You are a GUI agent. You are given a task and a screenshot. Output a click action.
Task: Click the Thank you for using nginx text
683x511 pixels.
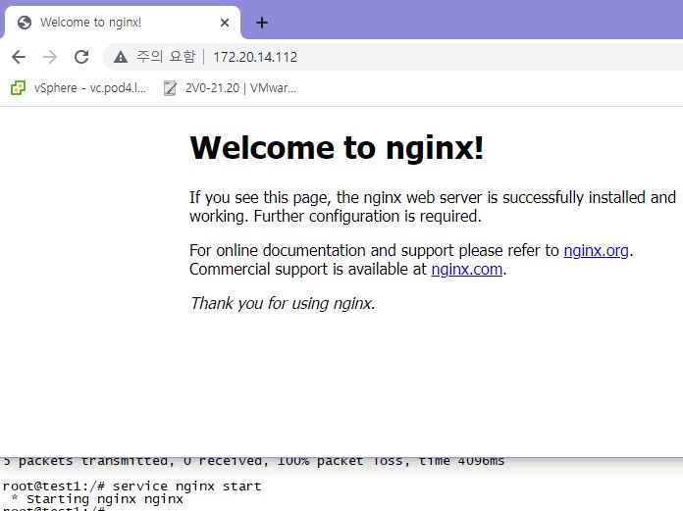283,303
